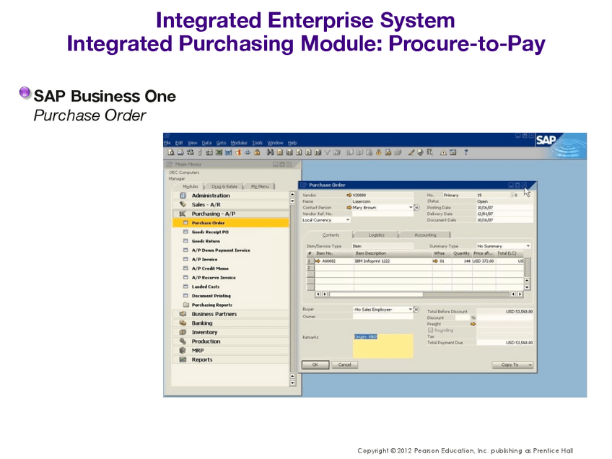Click the Quantity cell showing 144
The width and height of the screenshot is (612, 459).
(x=462, y=261)
